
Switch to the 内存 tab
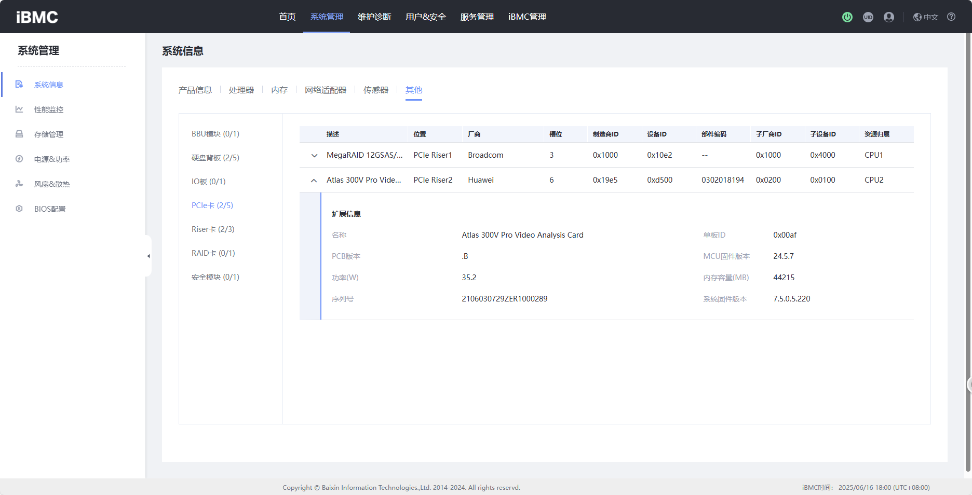(x=279, y=90)
